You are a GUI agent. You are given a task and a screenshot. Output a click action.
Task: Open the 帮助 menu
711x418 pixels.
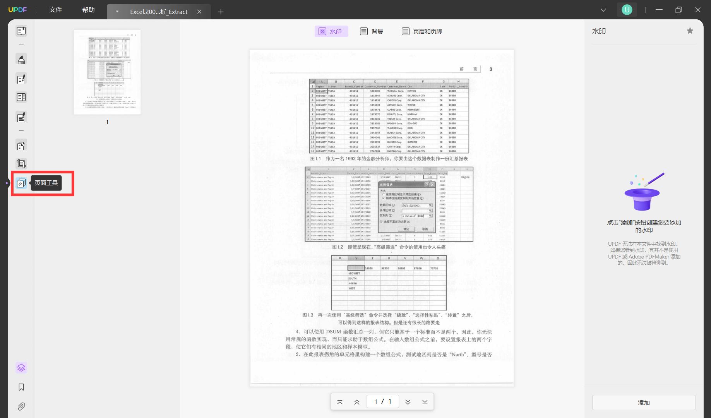pos(88,10)
